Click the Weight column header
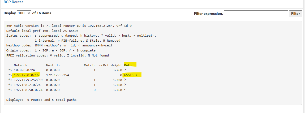The height and width of the screenshot is (113, 305). click(x=117, y=65)
